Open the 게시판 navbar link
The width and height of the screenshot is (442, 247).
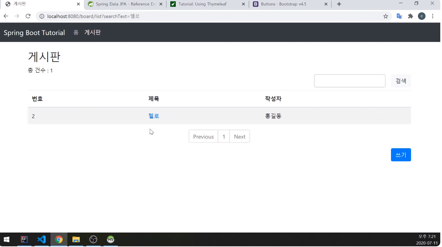[93, 32]
